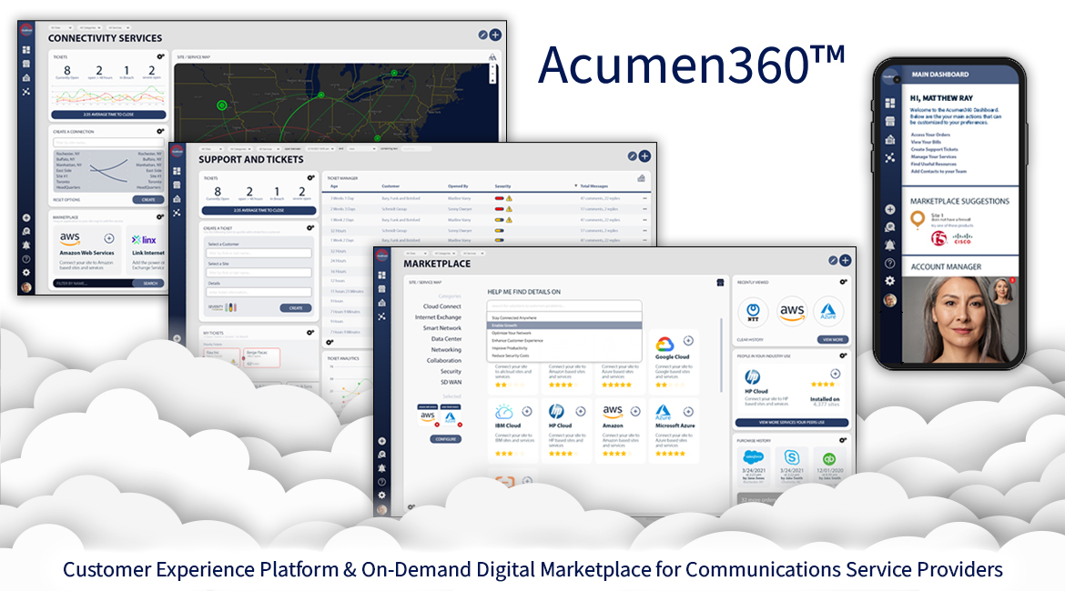Screen dimensions: 1065x591
Task: Click Configure button under selected services
Action: 445,439
